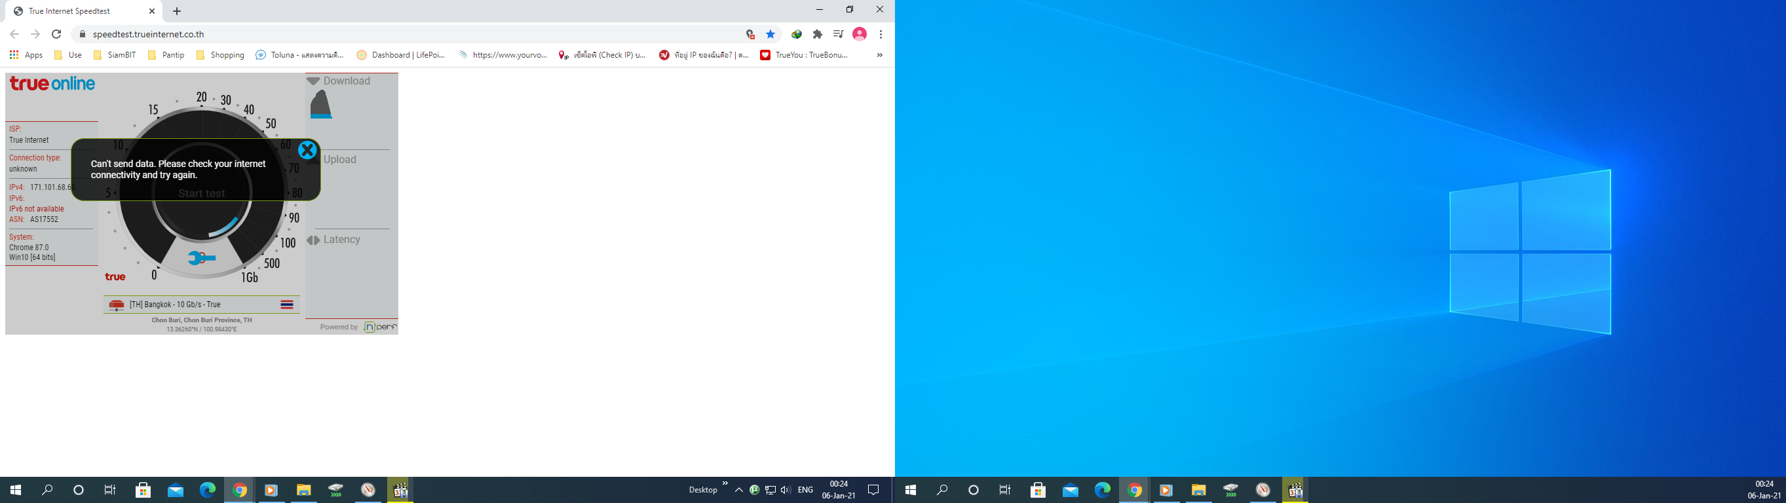Open the Chrome profile avatar
This screenshot has width=1786, height=503.
(860, 34)
